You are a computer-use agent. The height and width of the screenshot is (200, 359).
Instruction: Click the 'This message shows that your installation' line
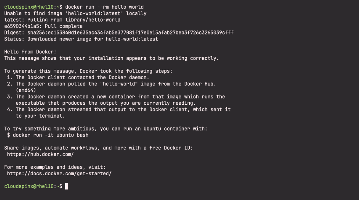click(x=111, y=58)
